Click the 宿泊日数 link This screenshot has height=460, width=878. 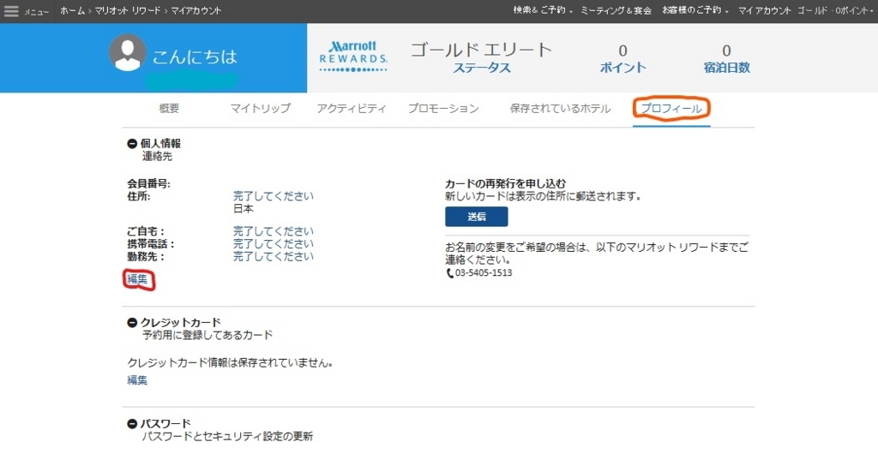pos(727,68)
